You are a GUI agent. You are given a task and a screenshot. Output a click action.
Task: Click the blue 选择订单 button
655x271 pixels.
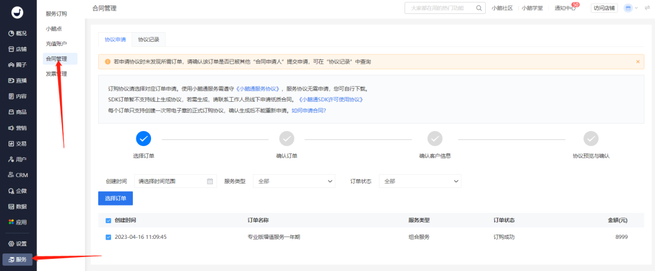click(x=115, y=198)
